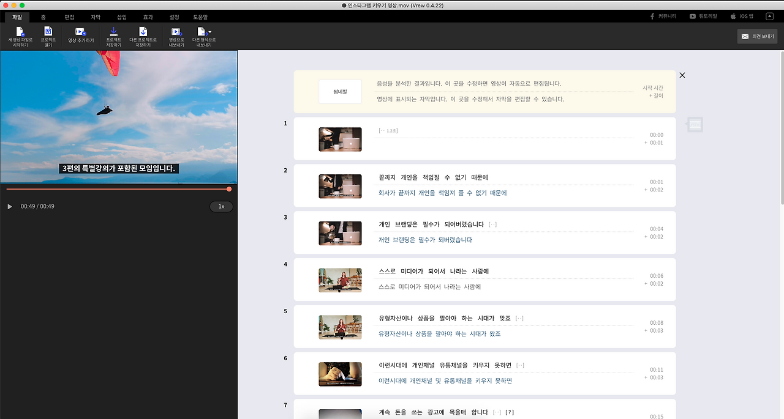This screenshot has height=419, width=784.
Task: Click the 의견 보내기 button
Action: tap(757, 37)
